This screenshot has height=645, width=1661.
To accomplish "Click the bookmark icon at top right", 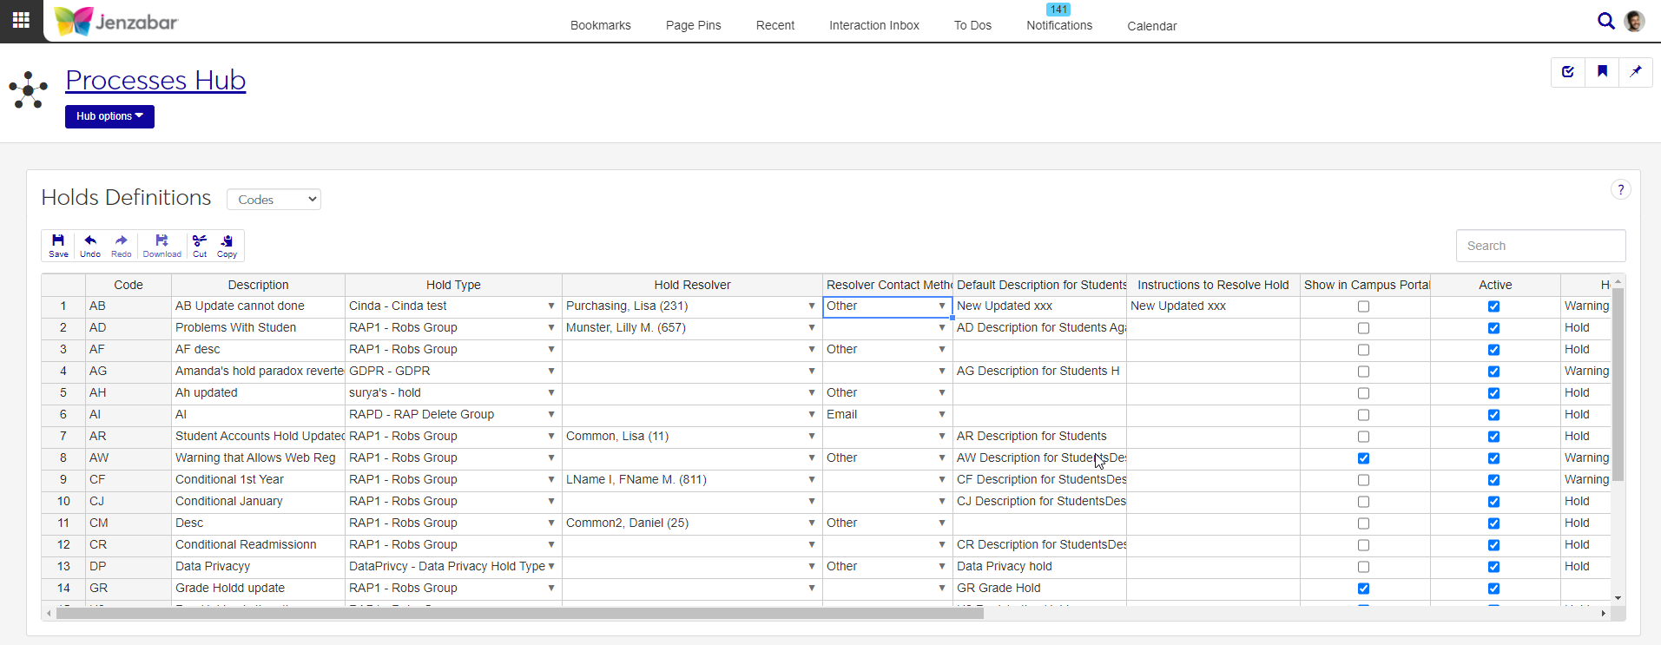I will [1602, 72].
